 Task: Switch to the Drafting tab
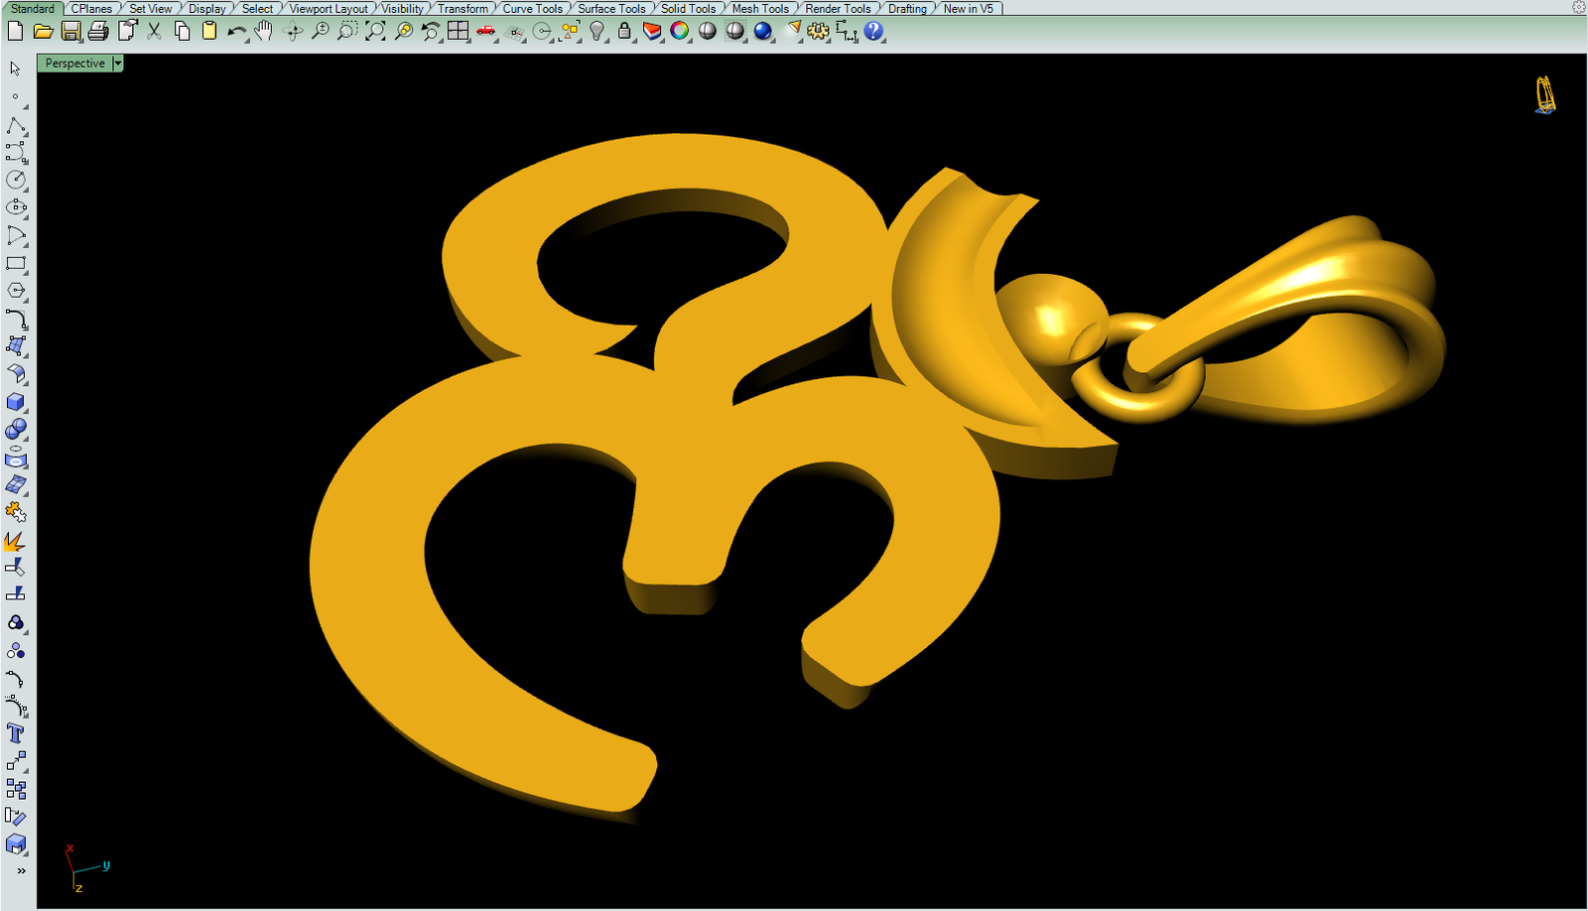pos(907,8)
